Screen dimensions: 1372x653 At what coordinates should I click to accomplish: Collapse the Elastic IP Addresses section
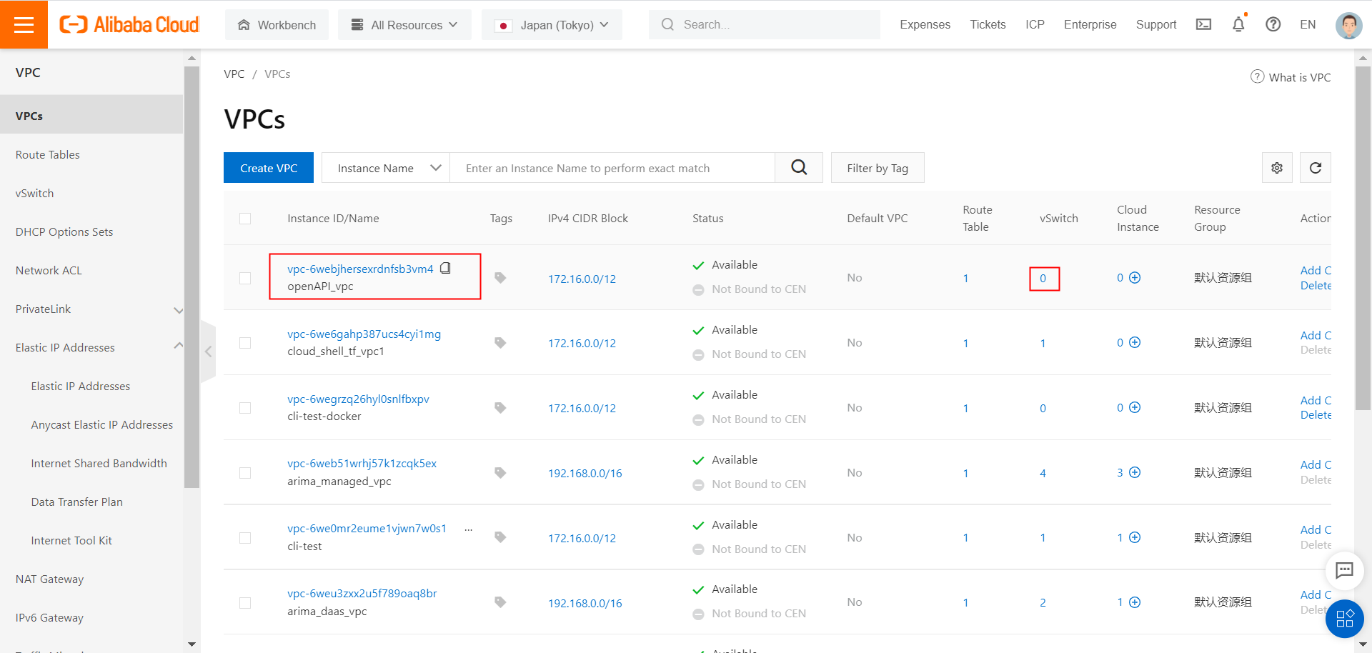pyautogui.click(x=179, y=346)
